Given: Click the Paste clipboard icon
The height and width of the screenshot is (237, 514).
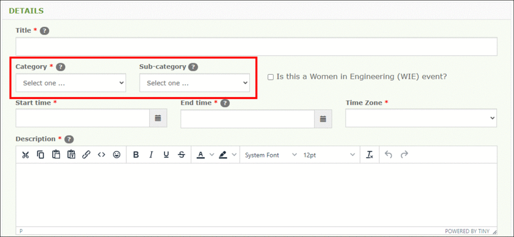Looking at the screenshot, I should point(56,155).
